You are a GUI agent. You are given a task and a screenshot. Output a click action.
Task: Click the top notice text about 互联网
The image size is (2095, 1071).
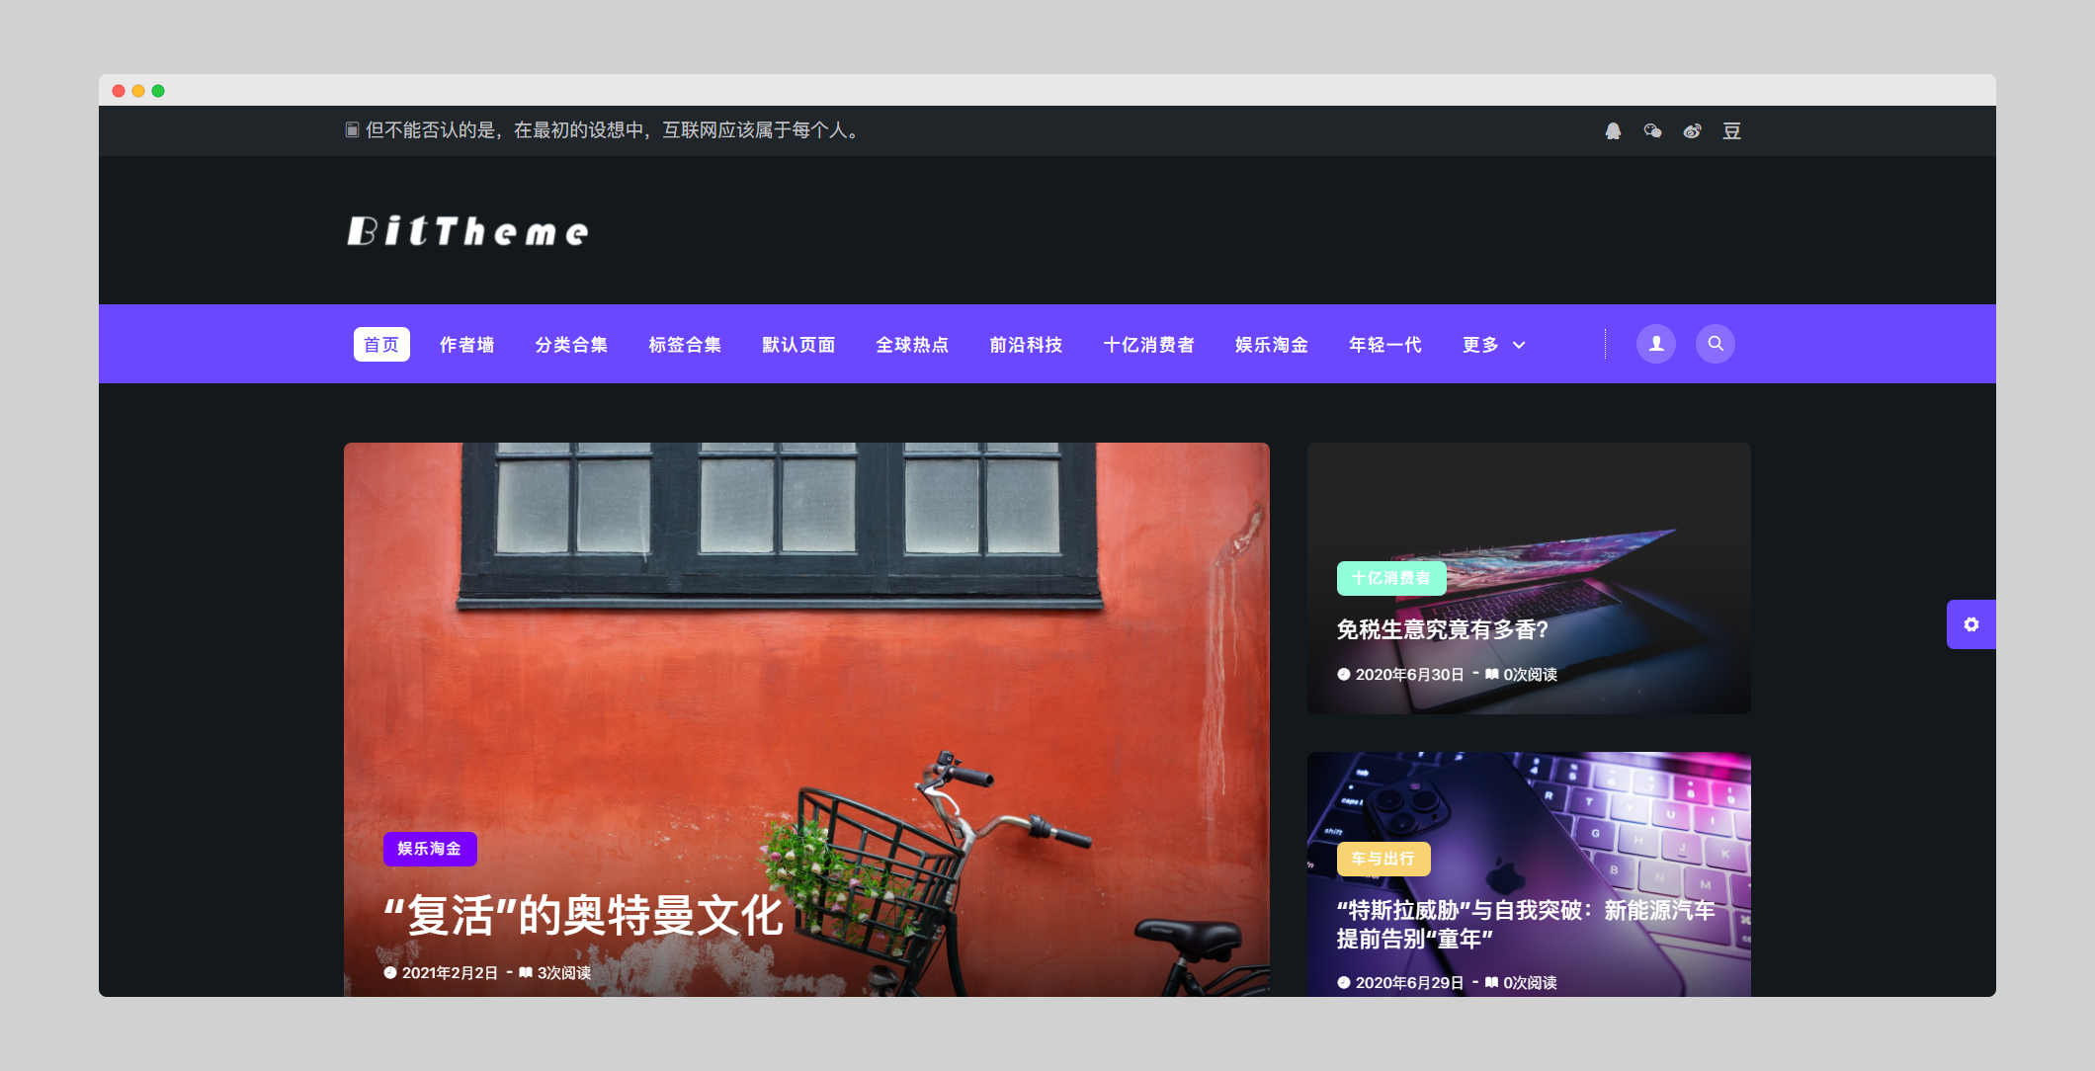click(613, 130)
